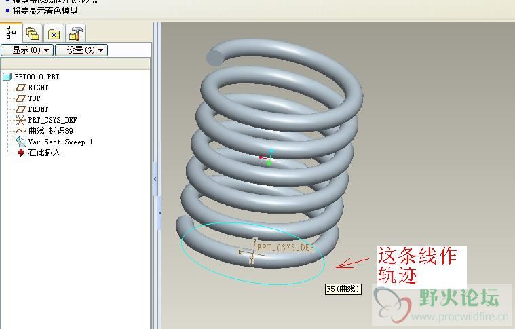Open the Favorites folder tab

(54, 33)
